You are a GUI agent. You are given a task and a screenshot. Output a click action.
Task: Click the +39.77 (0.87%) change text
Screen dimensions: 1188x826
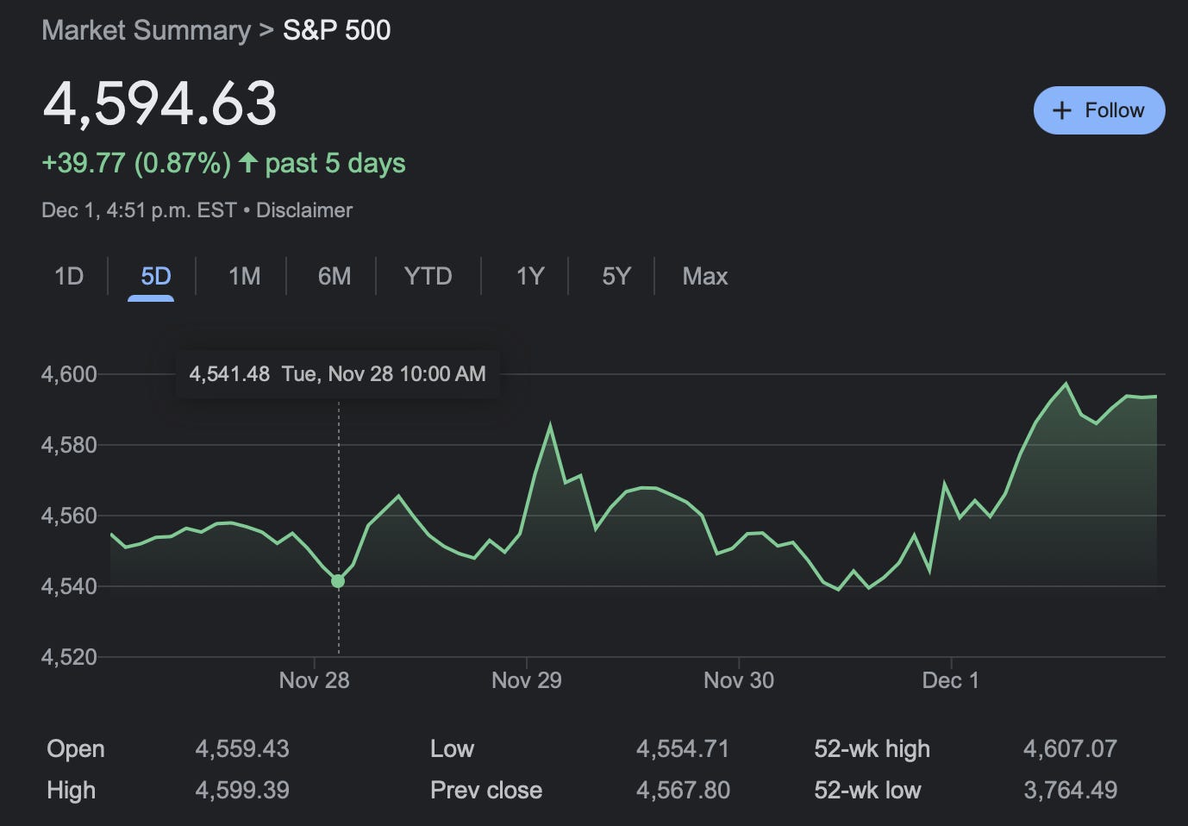[x=136, y=163]
